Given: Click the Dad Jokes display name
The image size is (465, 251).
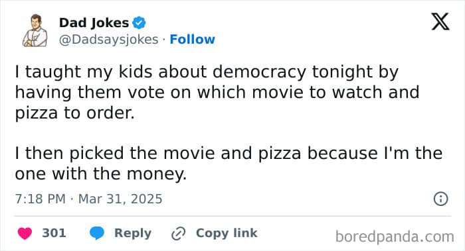Looking at the screenshot, I should (94, 23).
